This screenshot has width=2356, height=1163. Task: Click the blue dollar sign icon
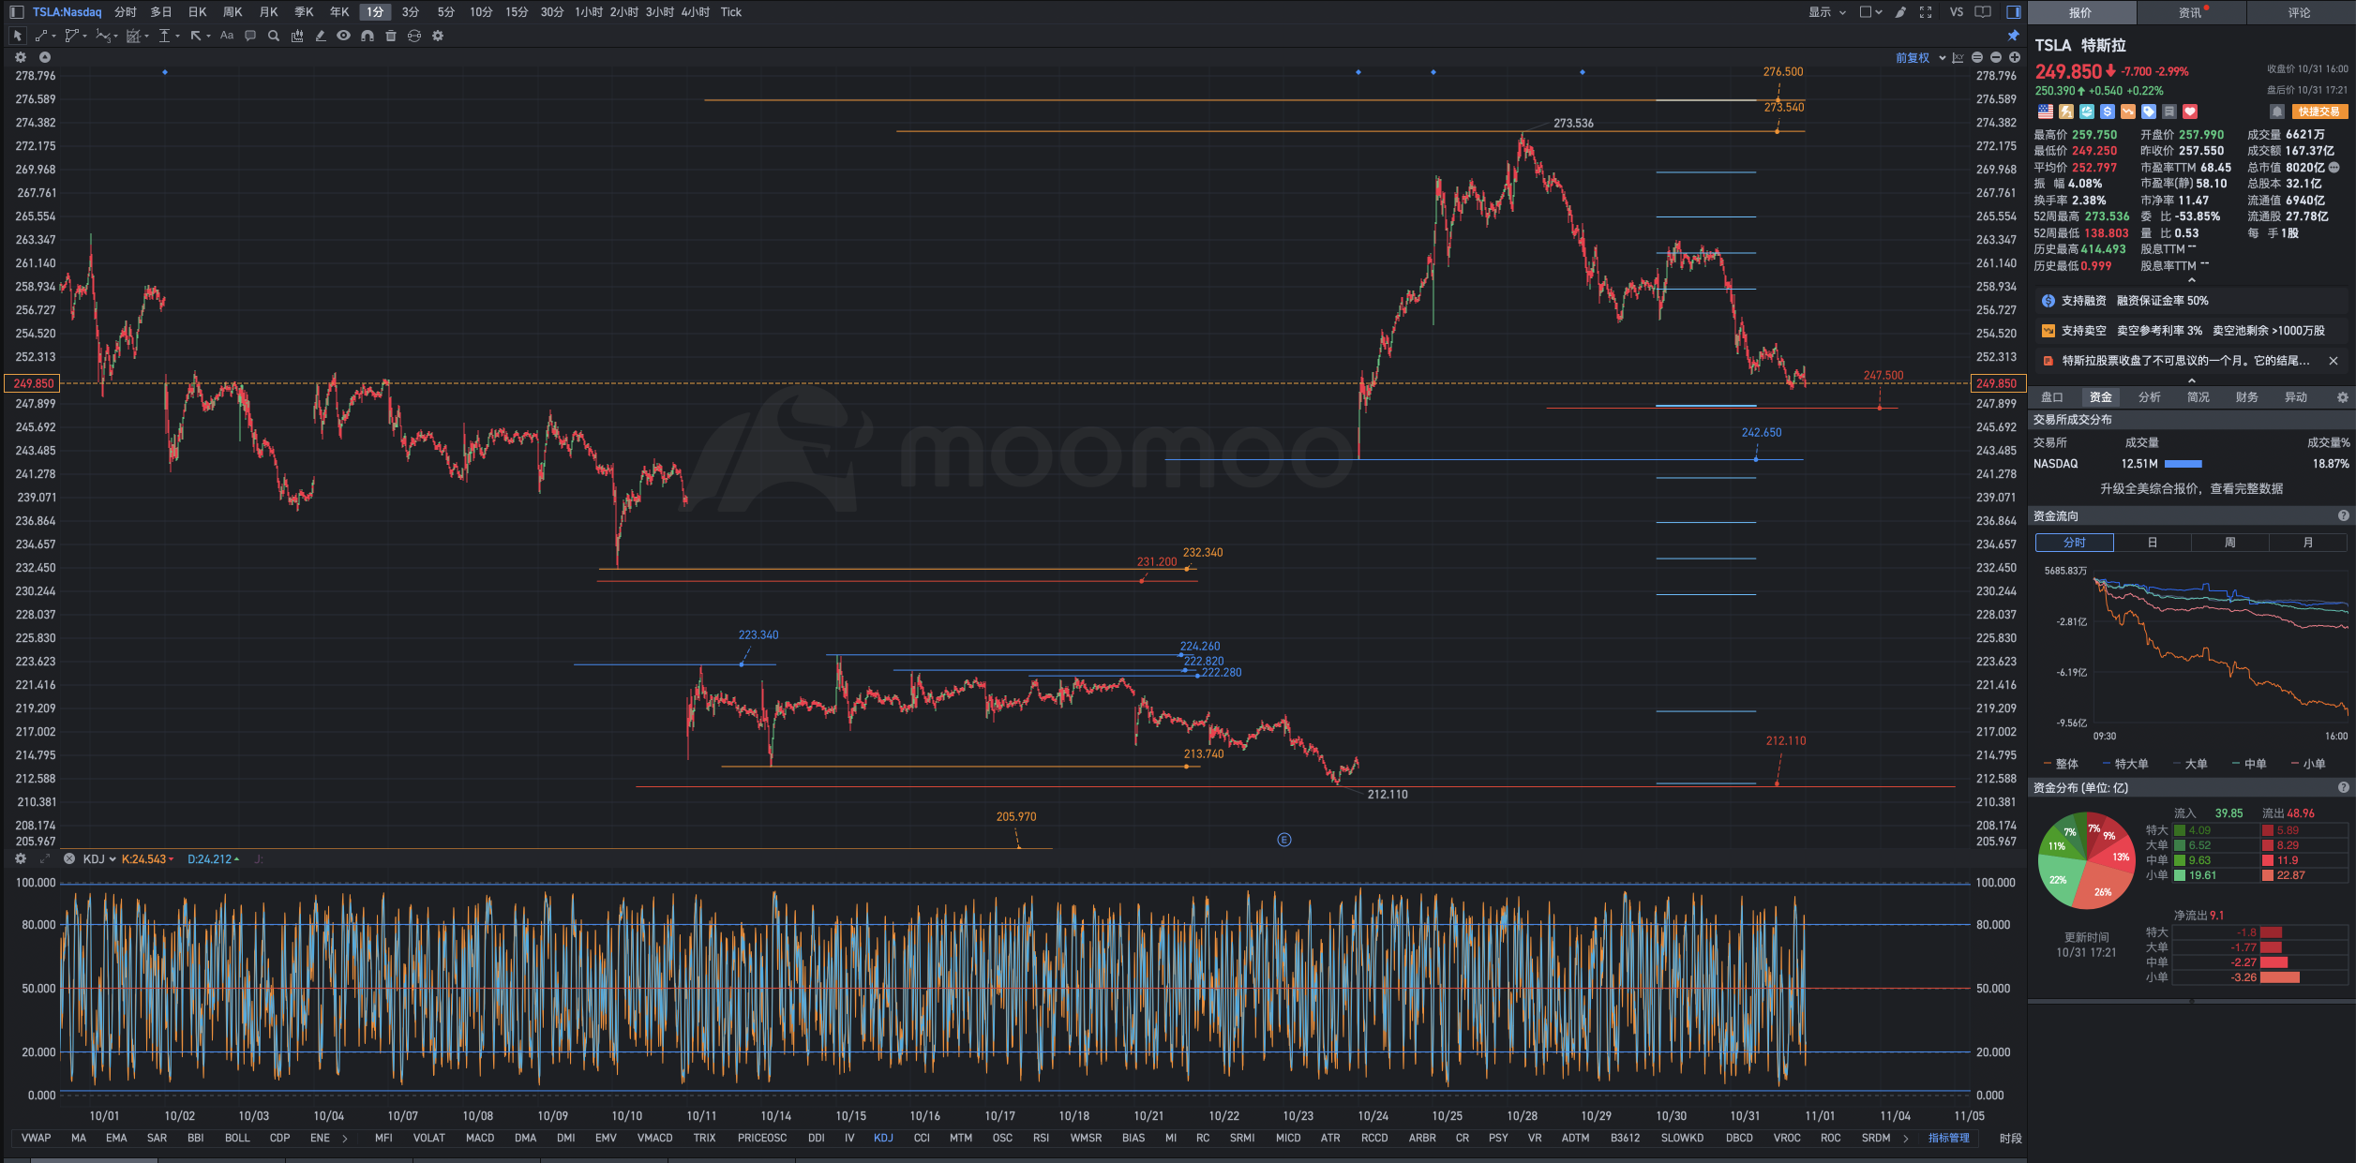[x=2108, y=112]
